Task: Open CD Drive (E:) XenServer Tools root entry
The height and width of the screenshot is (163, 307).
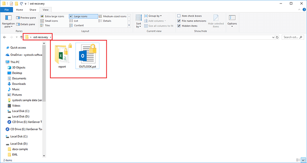Action: (24, 129)
